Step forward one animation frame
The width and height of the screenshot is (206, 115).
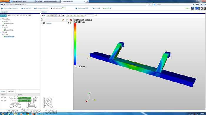click(79, 16)
